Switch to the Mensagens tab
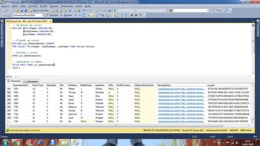 (x=31, y=81)
